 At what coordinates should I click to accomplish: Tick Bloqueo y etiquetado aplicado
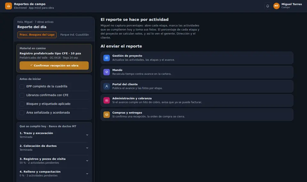(x=22, y=104)
